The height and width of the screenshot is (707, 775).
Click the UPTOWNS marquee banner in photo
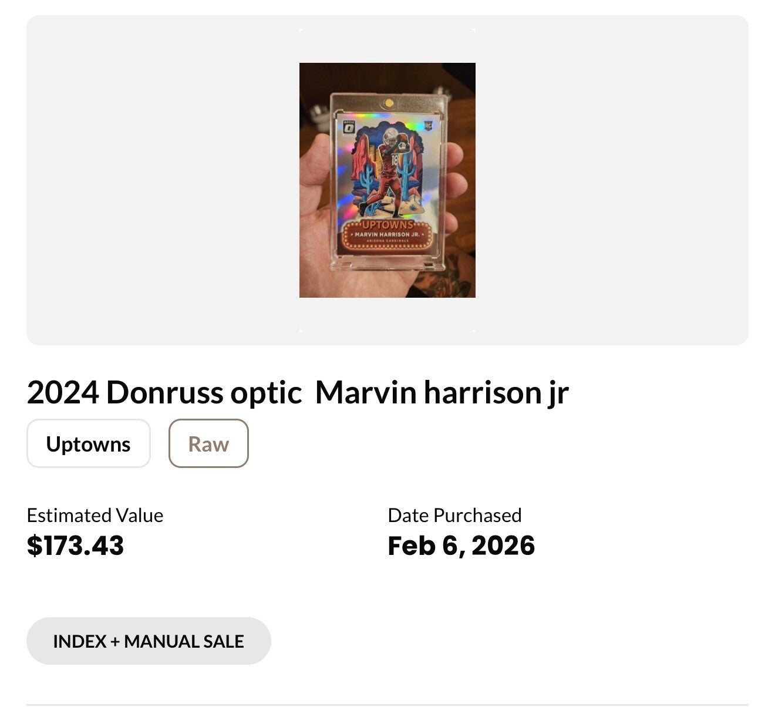click(387, 225)
